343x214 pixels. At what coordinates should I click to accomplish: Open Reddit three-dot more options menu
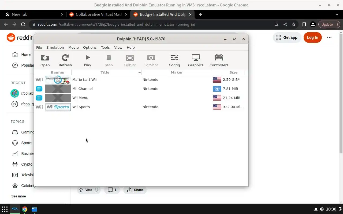tap(329, 37)
